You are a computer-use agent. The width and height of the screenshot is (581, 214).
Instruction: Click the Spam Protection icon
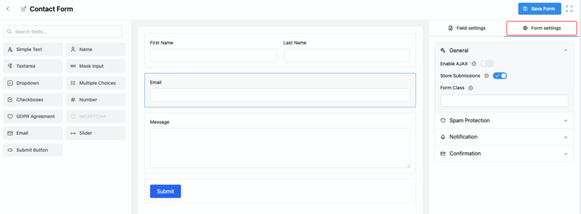point(443,120)
